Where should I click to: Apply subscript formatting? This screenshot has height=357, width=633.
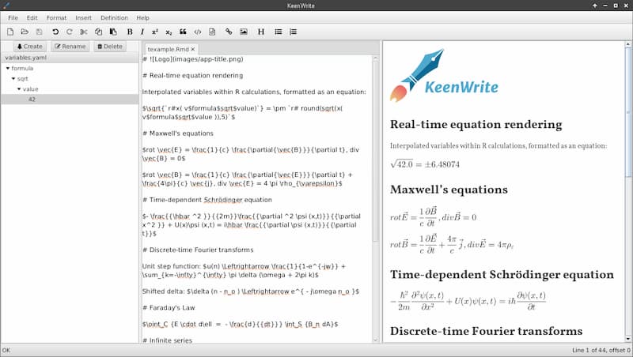click(x=169, y=32)
